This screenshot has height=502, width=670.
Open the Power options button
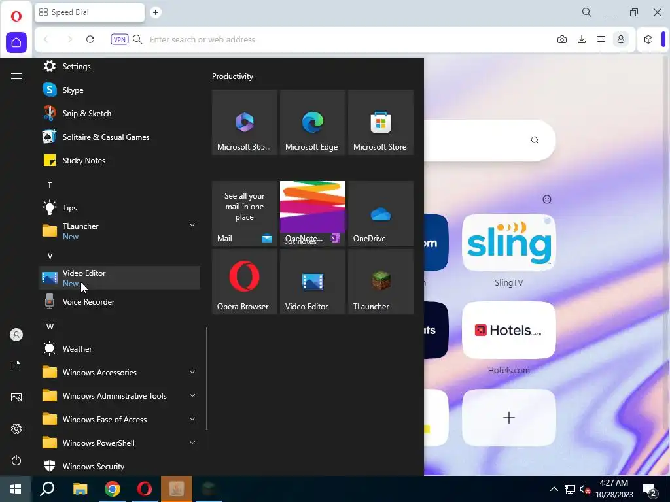pyautogui.click(x=16, y=460)
